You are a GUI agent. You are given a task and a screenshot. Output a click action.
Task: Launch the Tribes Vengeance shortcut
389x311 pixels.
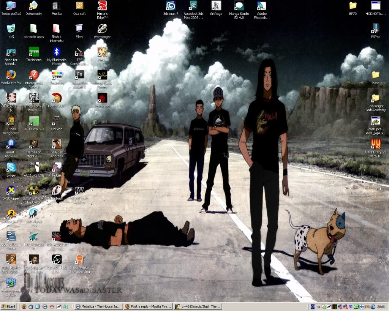coord(11,126)
